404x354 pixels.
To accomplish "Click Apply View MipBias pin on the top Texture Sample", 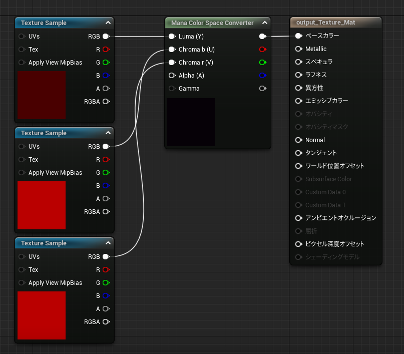I will 22,63.
